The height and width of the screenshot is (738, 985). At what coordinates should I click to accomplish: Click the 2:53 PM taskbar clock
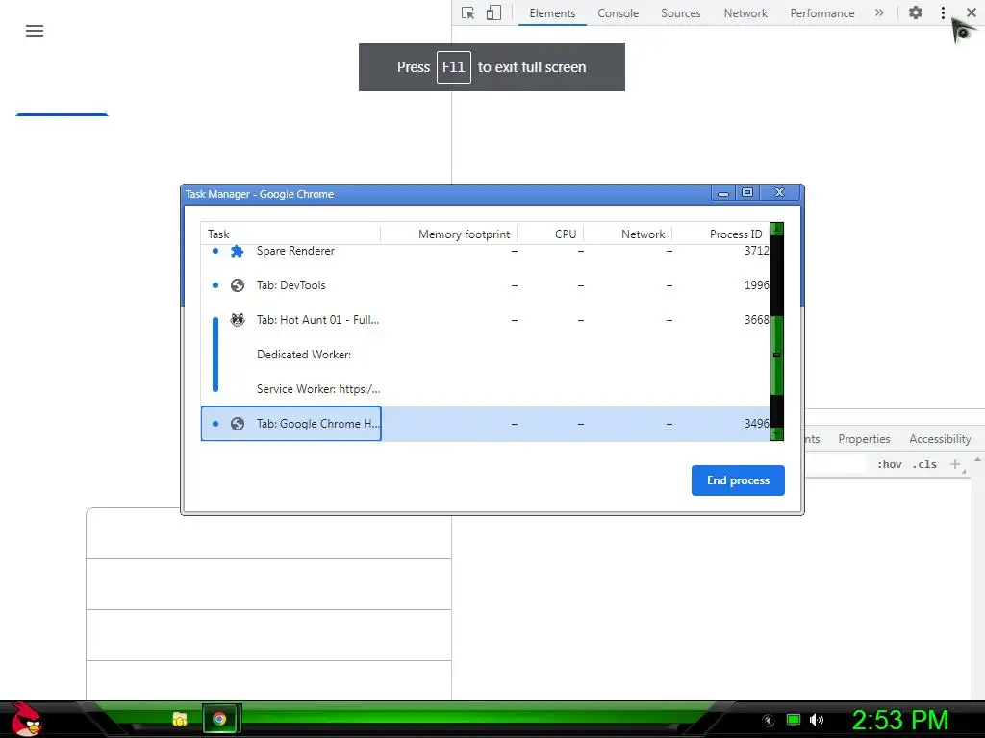899,720
